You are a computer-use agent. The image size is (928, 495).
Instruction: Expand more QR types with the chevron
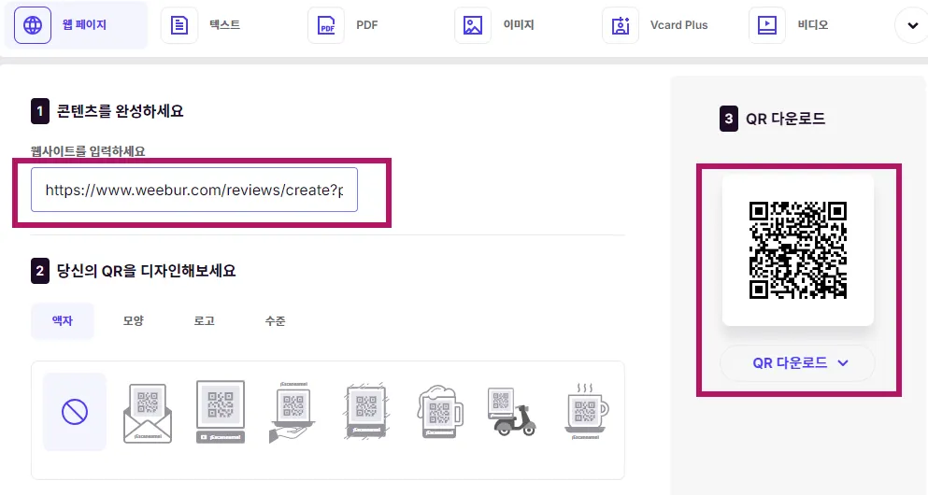(x=913, y=25)
